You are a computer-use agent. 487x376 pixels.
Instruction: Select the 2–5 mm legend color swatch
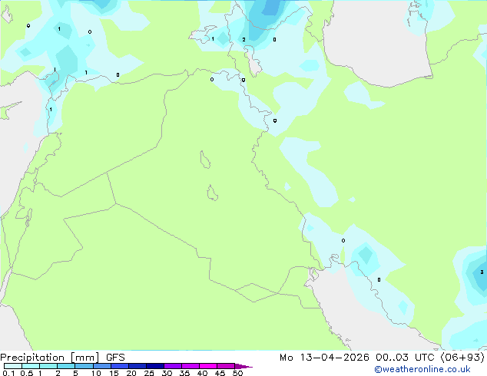click(x=66, y=366)
